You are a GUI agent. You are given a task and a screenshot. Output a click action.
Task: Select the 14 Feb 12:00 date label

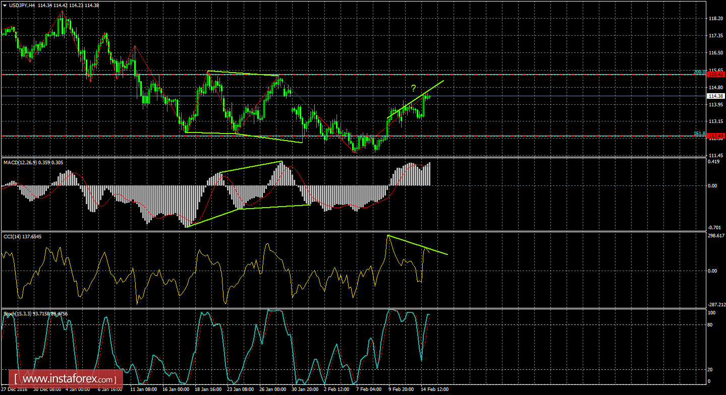click(435, 389)
